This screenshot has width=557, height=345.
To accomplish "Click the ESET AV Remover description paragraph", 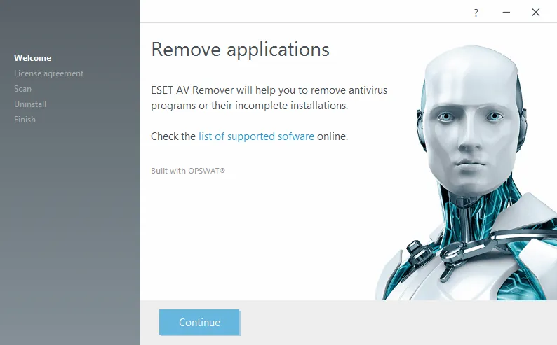I will coord(269,98).
